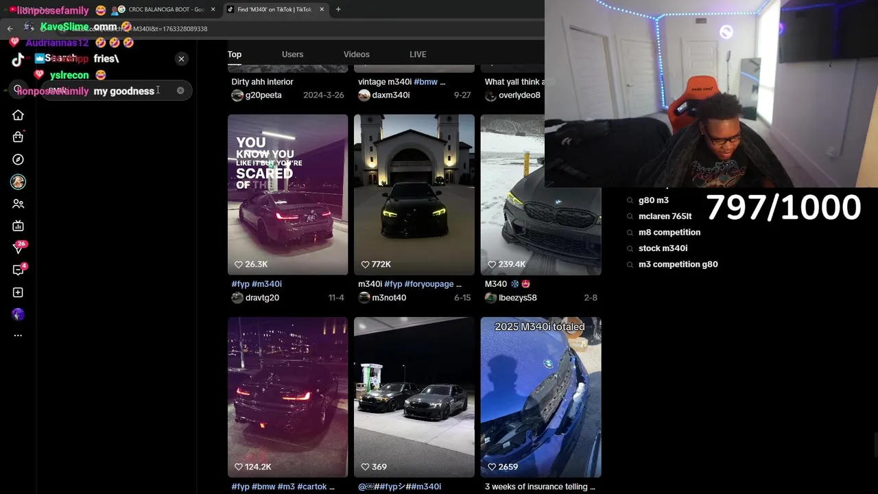878x494 pixels.
Task: Close the Find 'M340I' on TikTok tab
Action: (322, 10)
